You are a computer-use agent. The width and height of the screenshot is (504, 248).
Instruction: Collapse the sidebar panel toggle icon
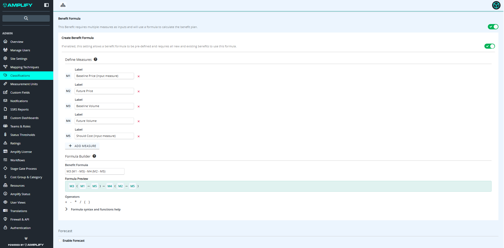coord(46,5)
